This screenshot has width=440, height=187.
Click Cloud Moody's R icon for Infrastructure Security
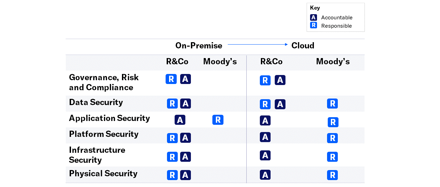(332, 157)
